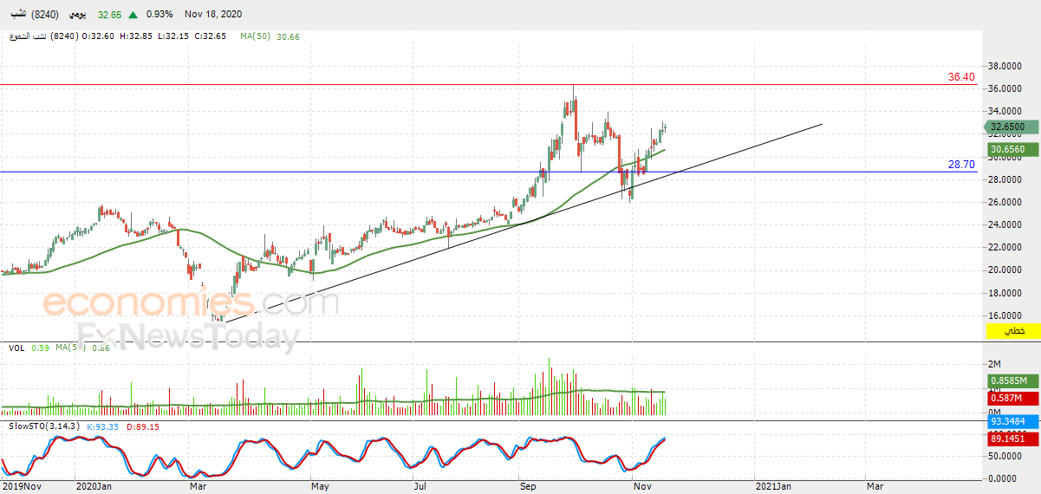
Task: Click the green 30.6560 moving average tag
Action: pos(1008,149)
